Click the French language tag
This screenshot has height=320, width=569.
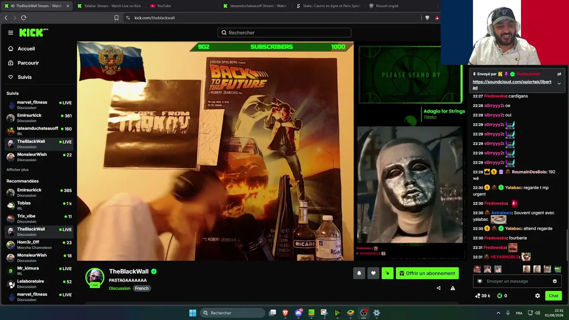click(x=142, y=288)
